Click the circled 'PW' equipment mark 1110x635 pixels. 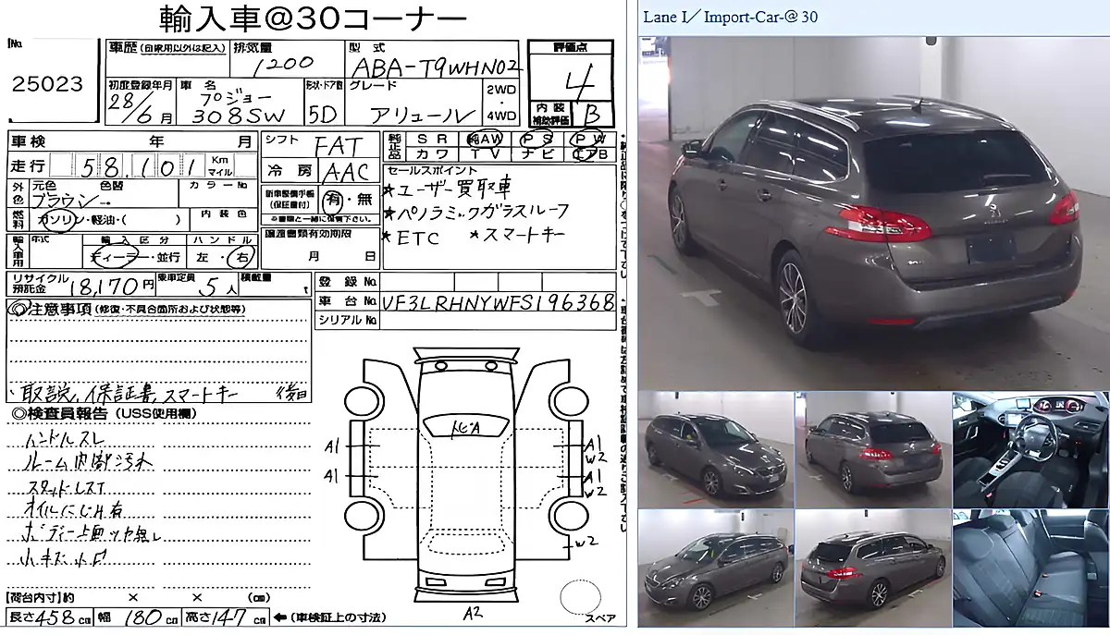coord(588,139)
